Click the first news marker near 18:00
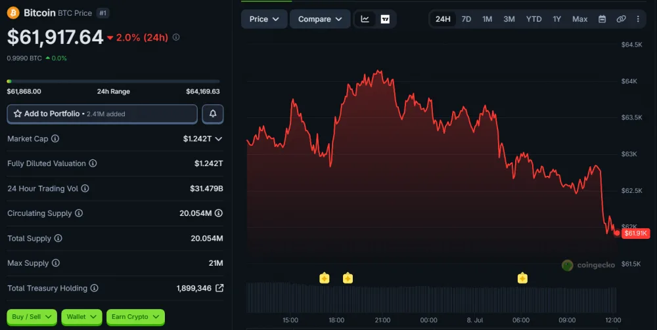 point(325,278)
